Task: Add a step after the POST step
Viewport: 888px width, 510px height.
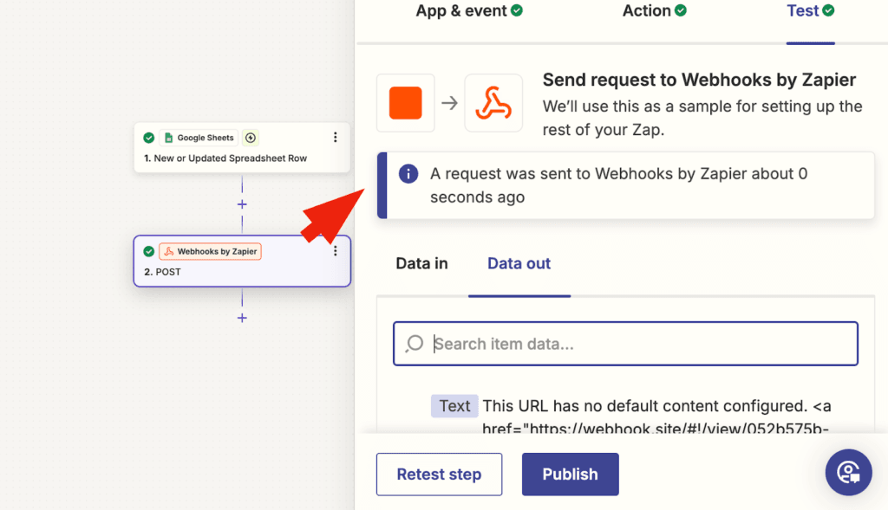Action: click(x=242, y=318)
